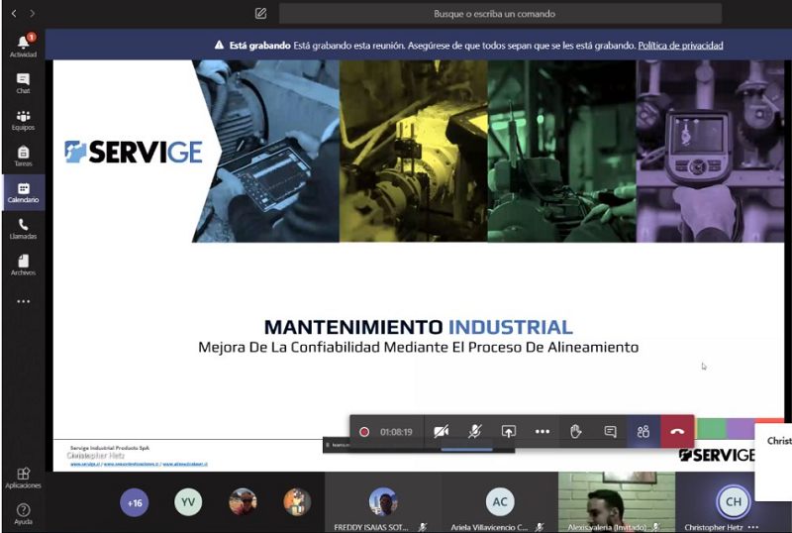The image size is (792, 533).
Task: Click the SERVIGE logo on slide
Action: point(134,152)
